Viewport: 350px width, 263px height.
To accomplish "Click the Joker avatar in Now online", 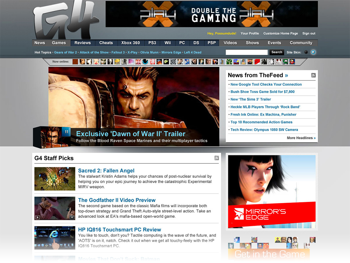I will [x=103, y=61].
